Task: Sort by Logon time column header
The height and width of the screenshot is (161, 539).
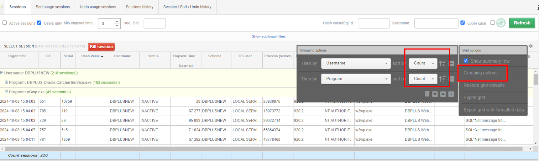Action: tap(17, 56)
